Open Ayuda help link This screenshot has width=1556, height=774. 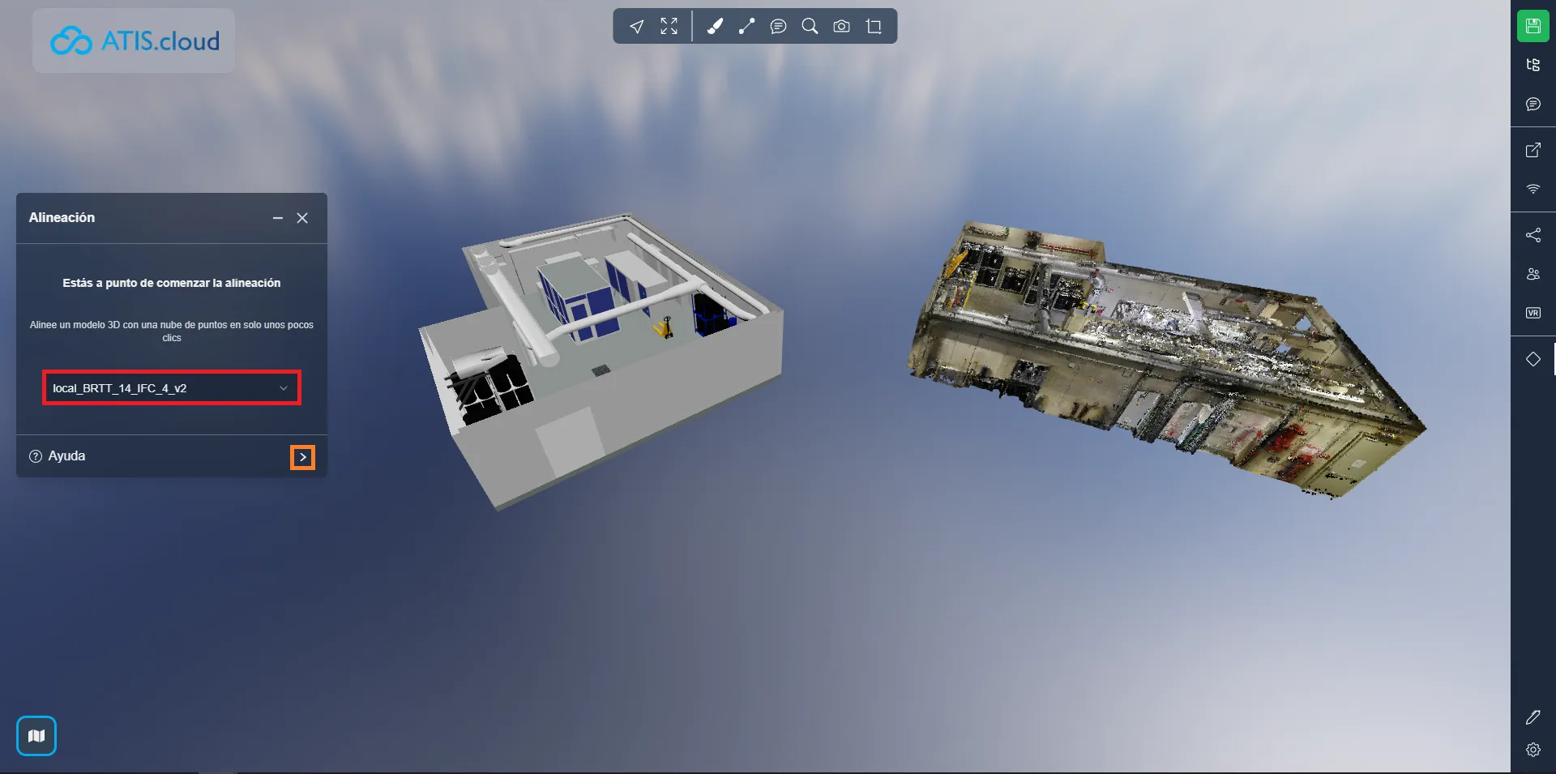(x=57, y=456)
